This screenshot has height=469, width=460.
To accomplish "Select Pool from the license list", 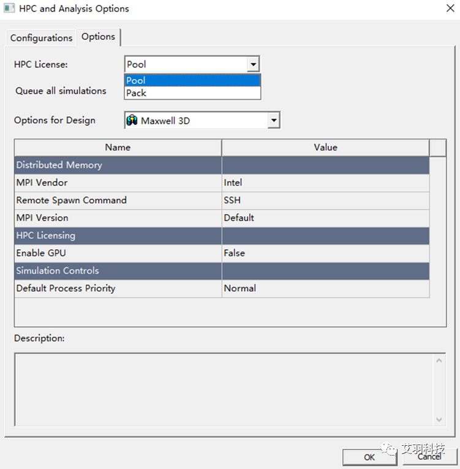I will coord(192,80).
